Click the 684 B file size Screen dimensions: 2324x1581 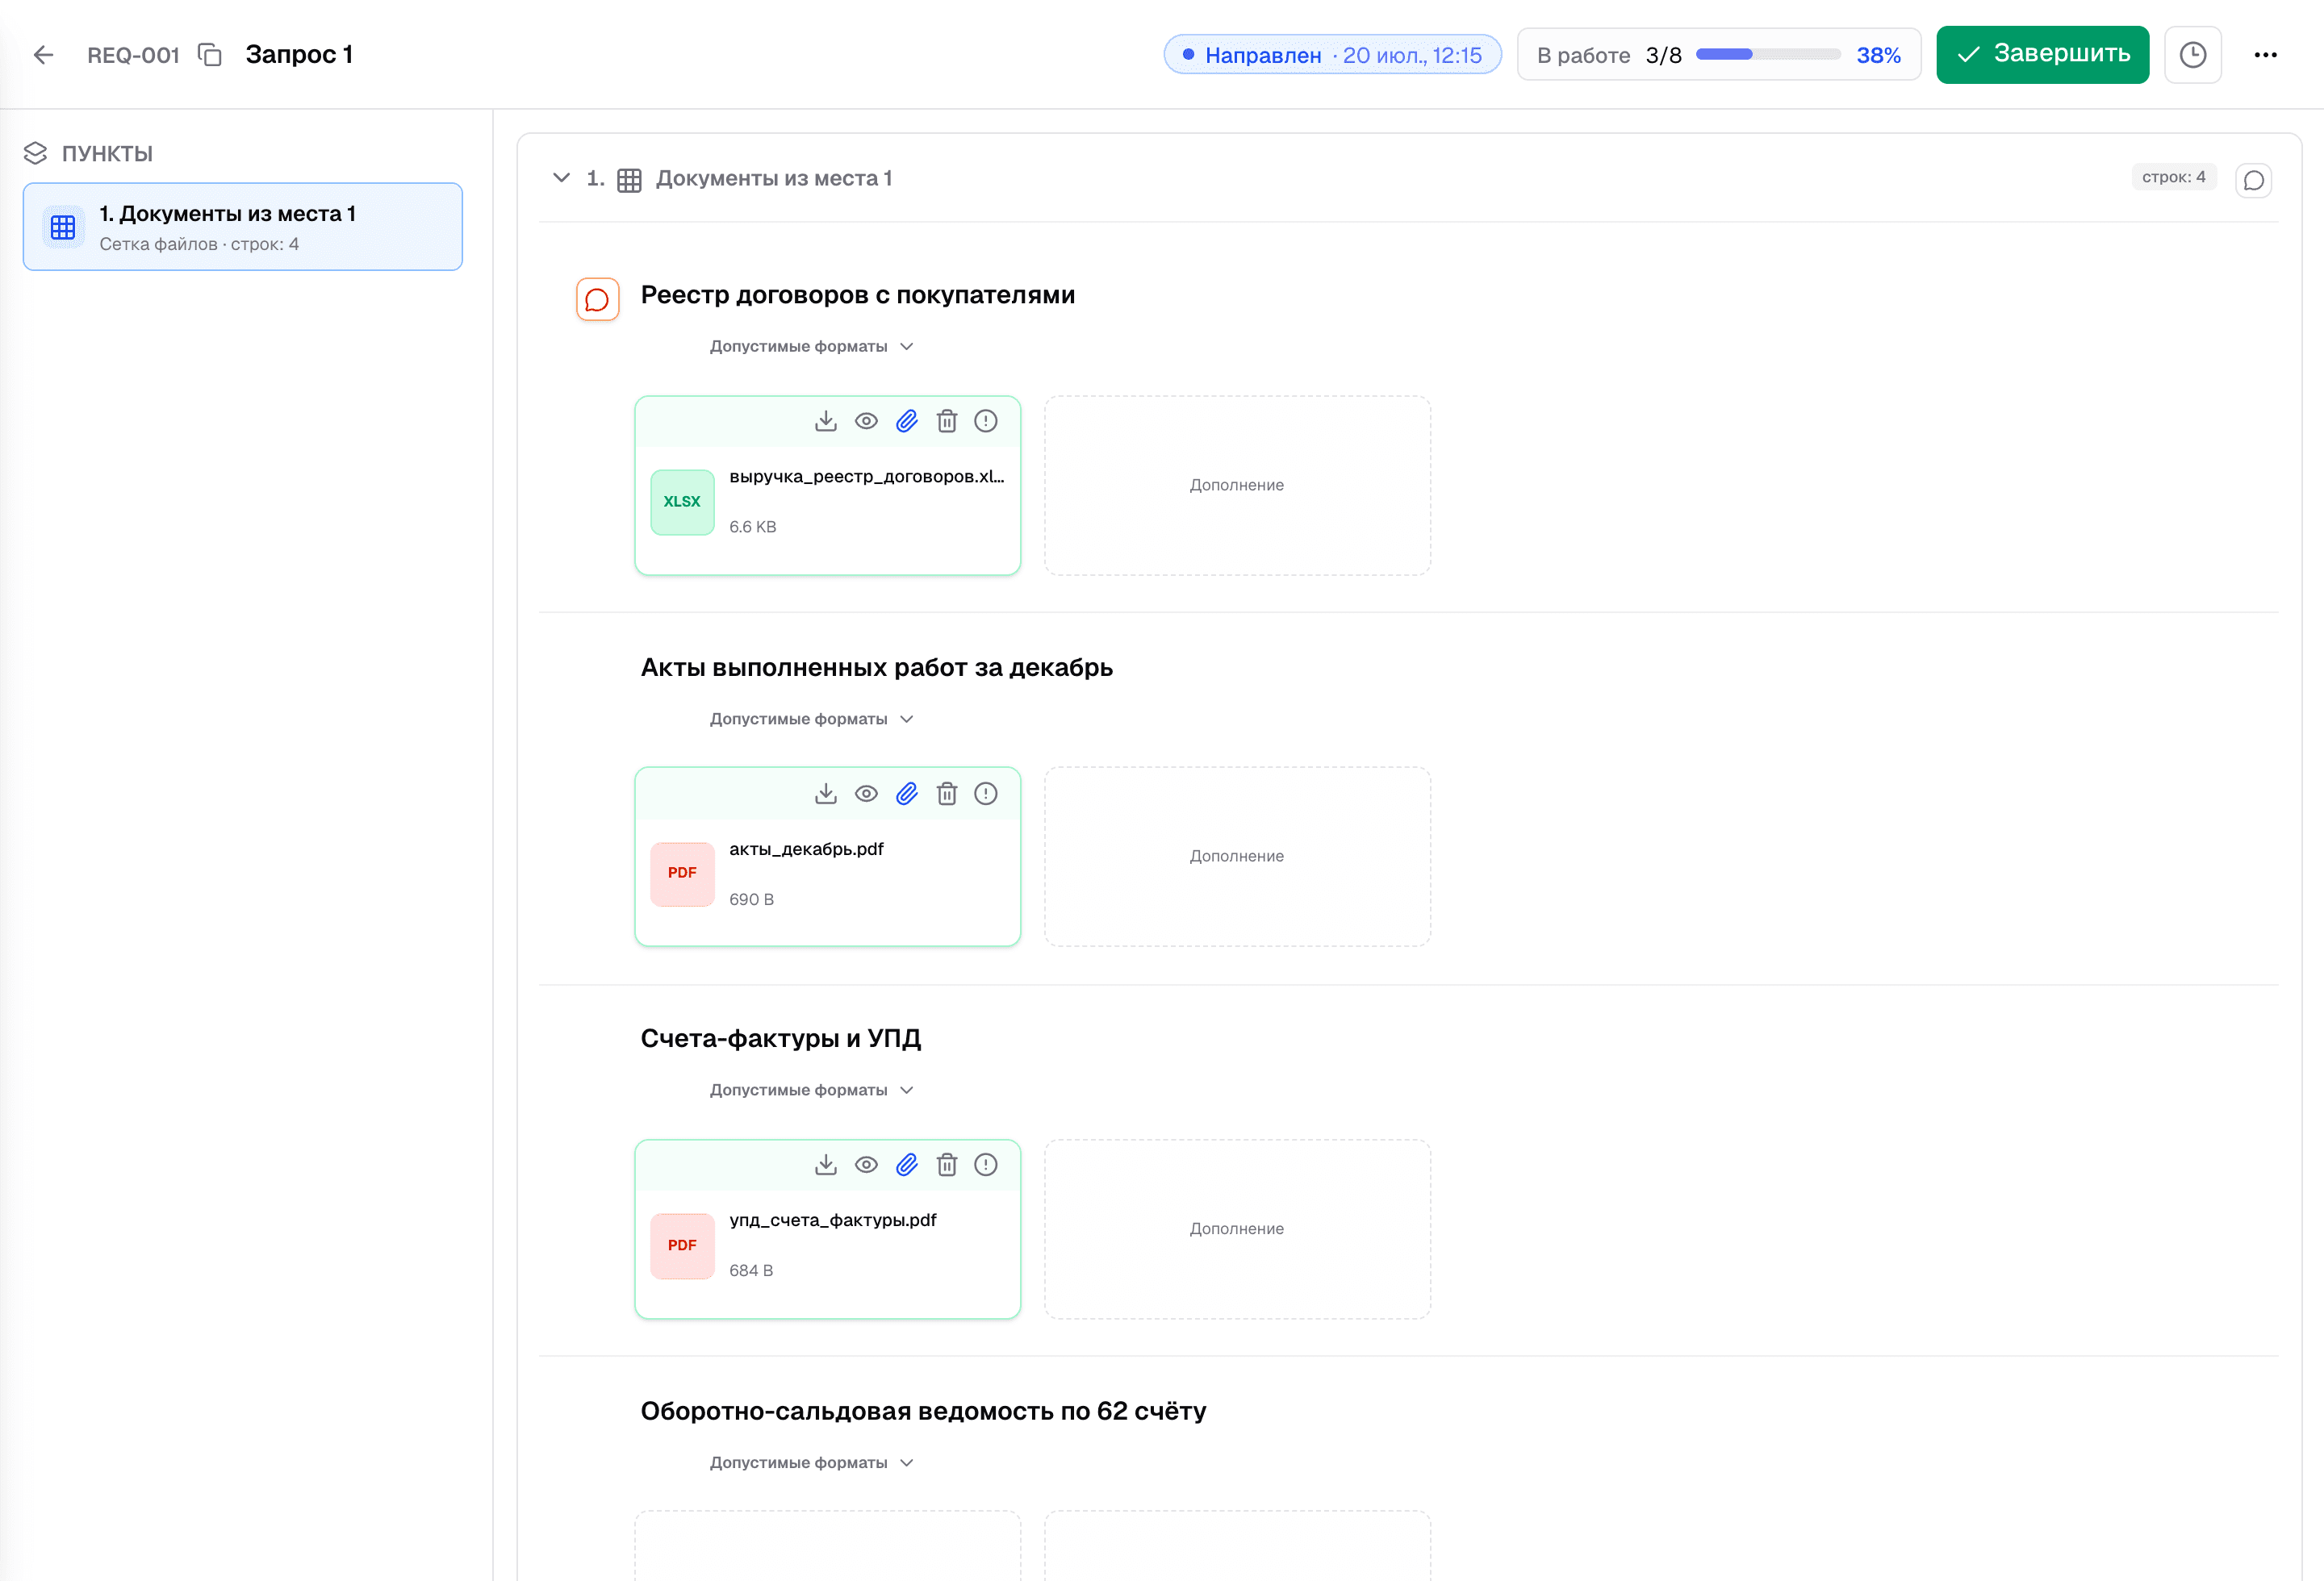[x=751, y=1270]
